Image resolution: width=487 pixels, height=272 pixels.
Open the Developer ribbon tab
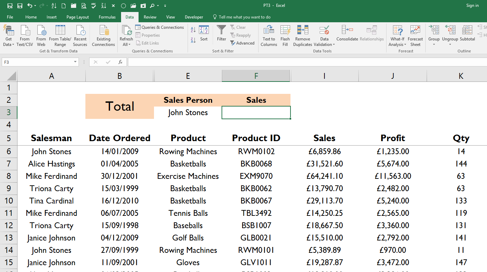[x=194, y=17]
